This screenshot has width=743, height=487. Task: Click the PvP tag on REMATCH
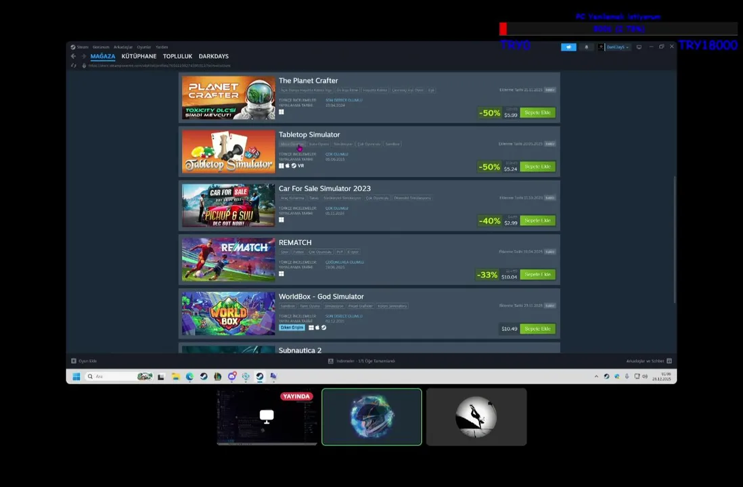(340, 252)
